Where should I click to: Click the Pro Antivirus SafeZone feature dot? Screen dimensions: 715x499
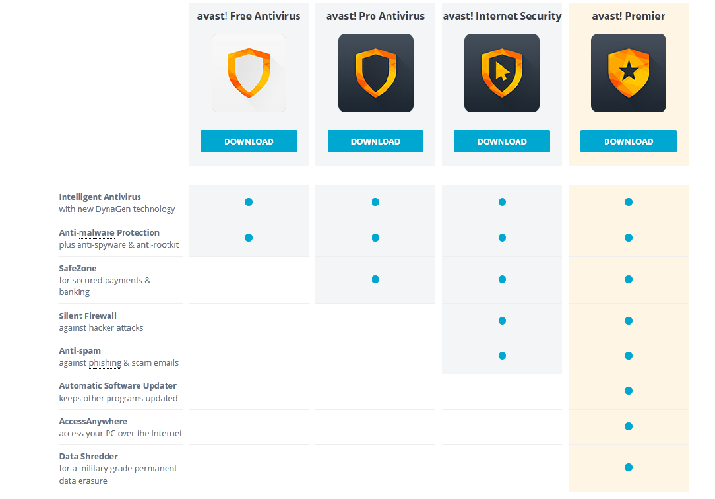click(375, 279)
